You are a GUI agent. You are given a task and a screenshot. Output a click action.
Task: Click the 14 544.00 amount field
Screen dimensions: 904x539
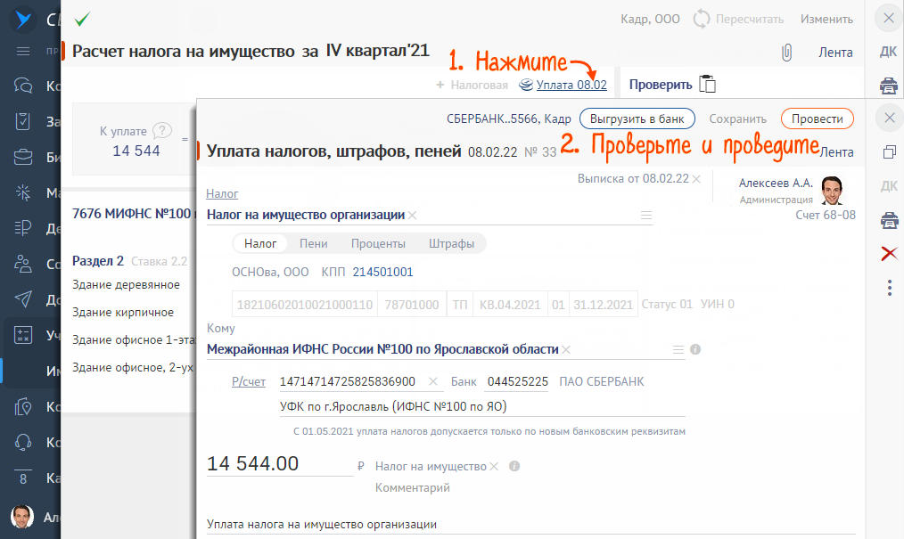(x=280, y=463)
